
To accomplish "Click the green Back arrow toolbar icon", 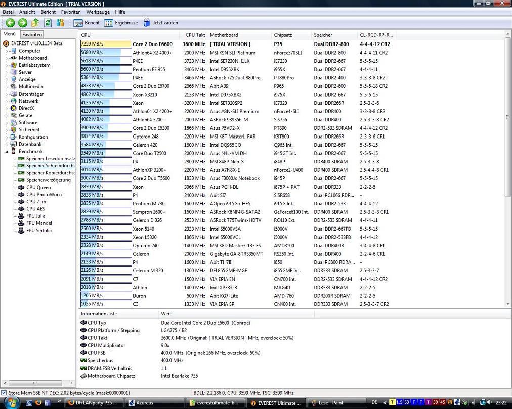I will (10, 23).
